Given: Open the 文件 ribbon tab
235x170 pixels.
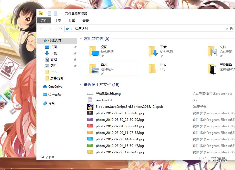Looking at the screenshot, I should pos(44,21).
